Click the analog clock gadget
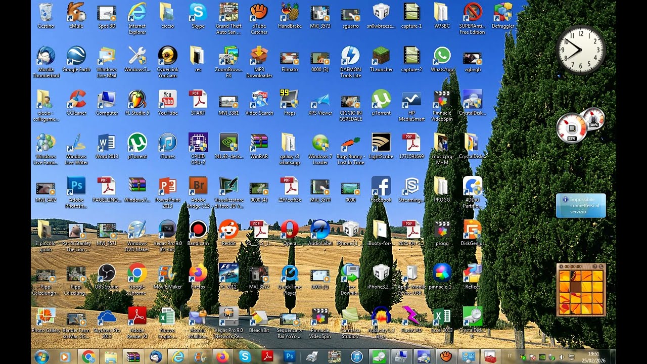 [581, 50]
